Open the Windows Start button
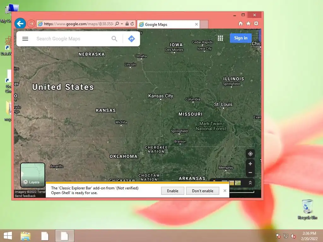 [8, 236]
